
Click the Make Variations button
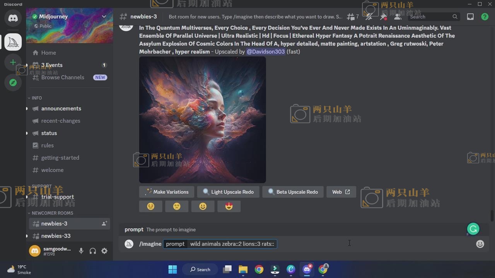click(x=167, y=192)
